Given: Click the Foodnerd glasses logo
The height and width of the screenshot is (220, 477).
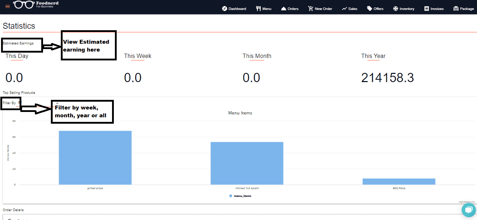Looking at the screenshot, I should 24,5.
